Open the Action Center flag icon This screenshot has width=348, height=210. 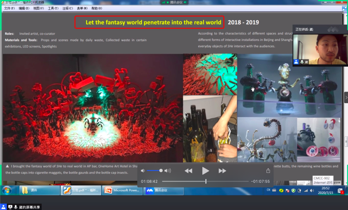(288, 191)
